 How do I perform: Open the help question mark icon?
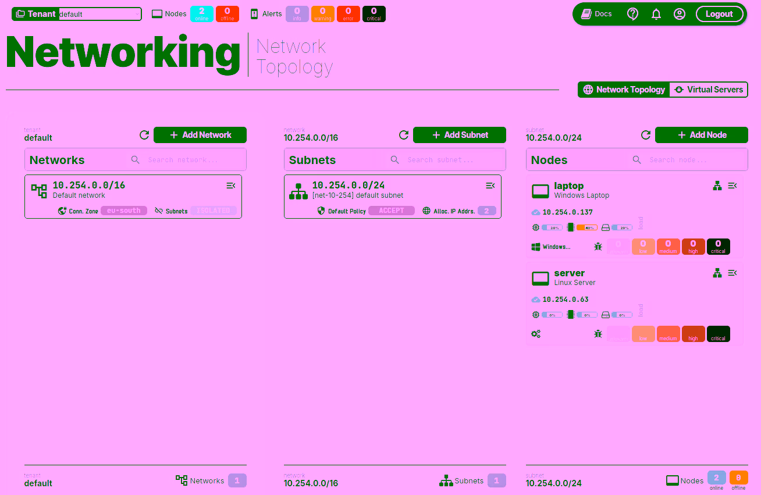(x=633, y=14)
